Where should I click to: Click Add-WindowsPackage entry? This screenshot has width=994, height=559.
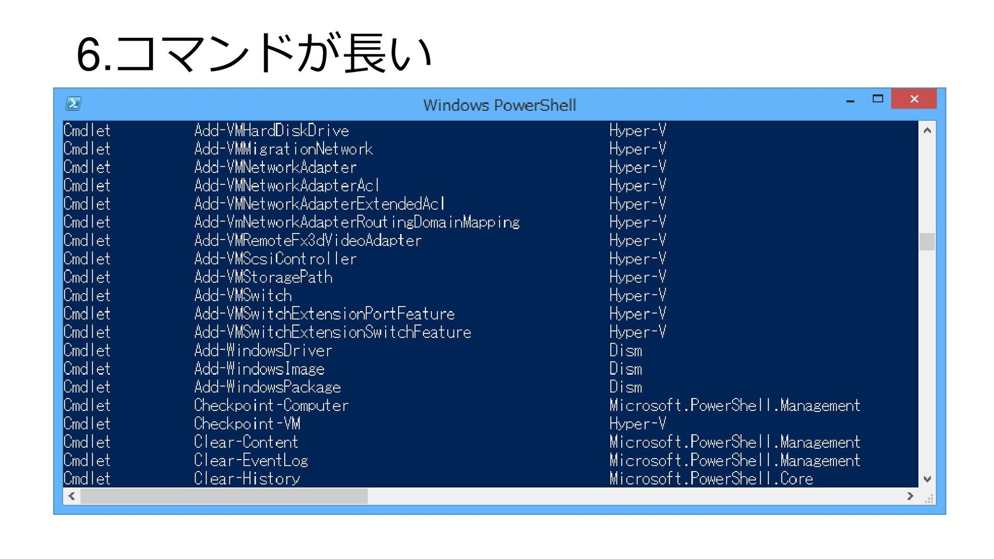267,387
